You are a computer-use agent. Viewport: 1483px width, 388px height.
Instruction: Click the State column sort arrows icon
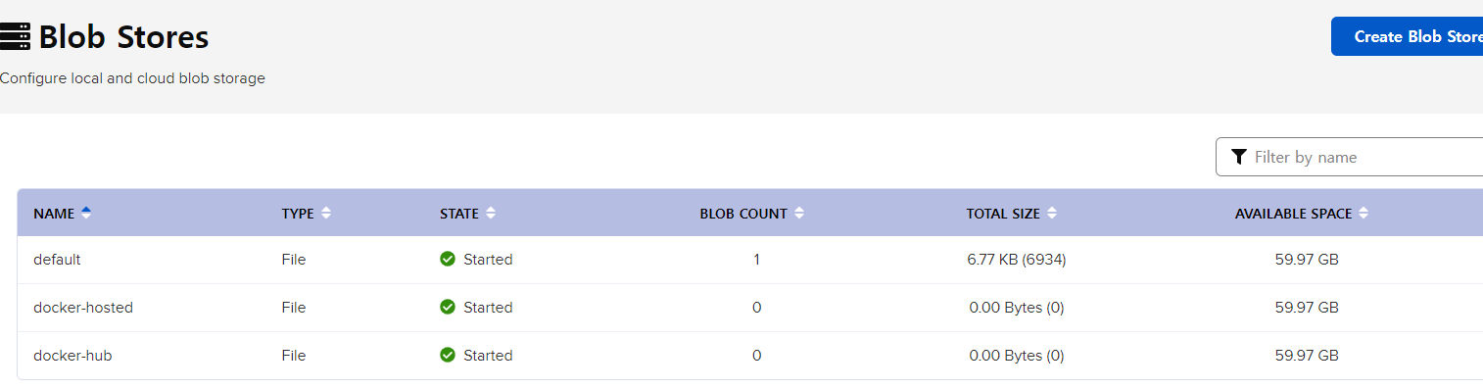[x=491, y=213]
